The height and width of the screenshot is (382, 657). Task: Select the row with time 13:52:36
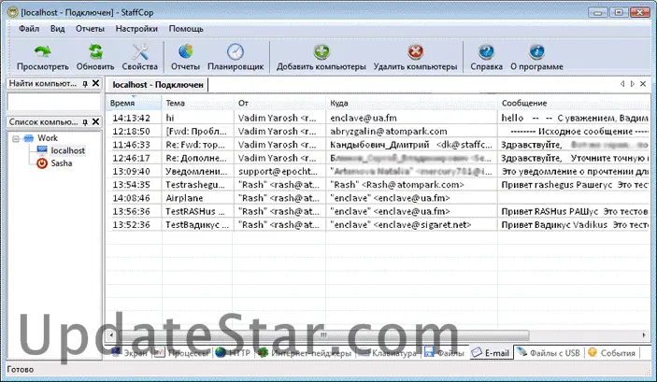378,225
